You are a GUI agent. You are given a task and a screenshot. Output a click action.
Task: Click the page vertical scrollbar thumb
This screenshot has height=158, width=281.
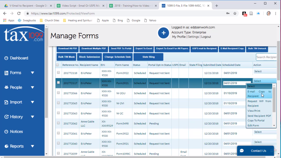tap(278, 61)
